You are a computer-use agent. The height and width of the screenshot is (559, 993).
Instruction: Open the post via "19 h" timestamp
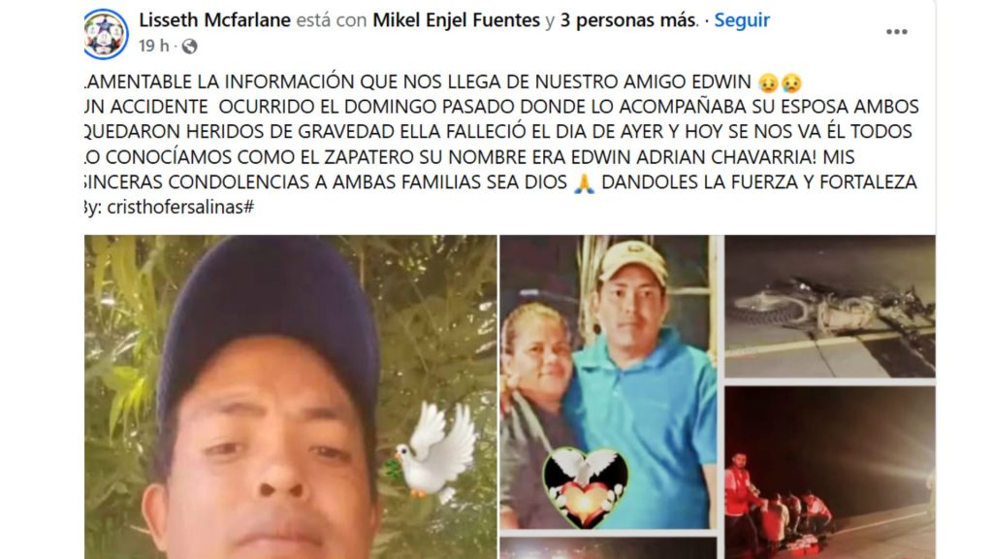(154, 46)
